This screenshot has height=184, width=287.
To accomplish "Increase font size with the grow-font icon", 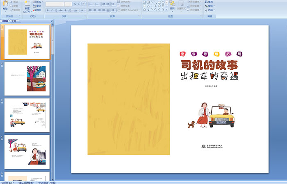I will [x=75, y=4].
